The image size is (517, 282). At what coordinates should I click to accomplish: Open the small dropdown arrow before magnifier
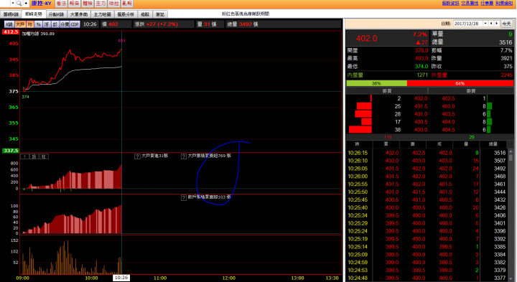pyautogui.click(x=12, y=4)
